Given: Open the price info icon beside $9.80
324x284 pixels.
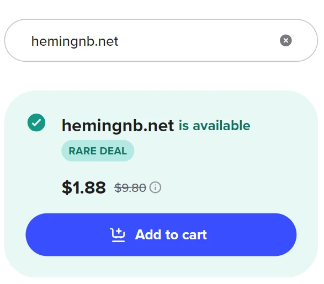Looking at the screenshot, I should click(155, 187).
